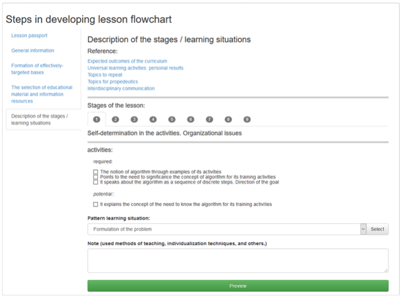Open lesson stage number 6
The height and width of the screenshot is (298, 403).
(x=190, y=119)
